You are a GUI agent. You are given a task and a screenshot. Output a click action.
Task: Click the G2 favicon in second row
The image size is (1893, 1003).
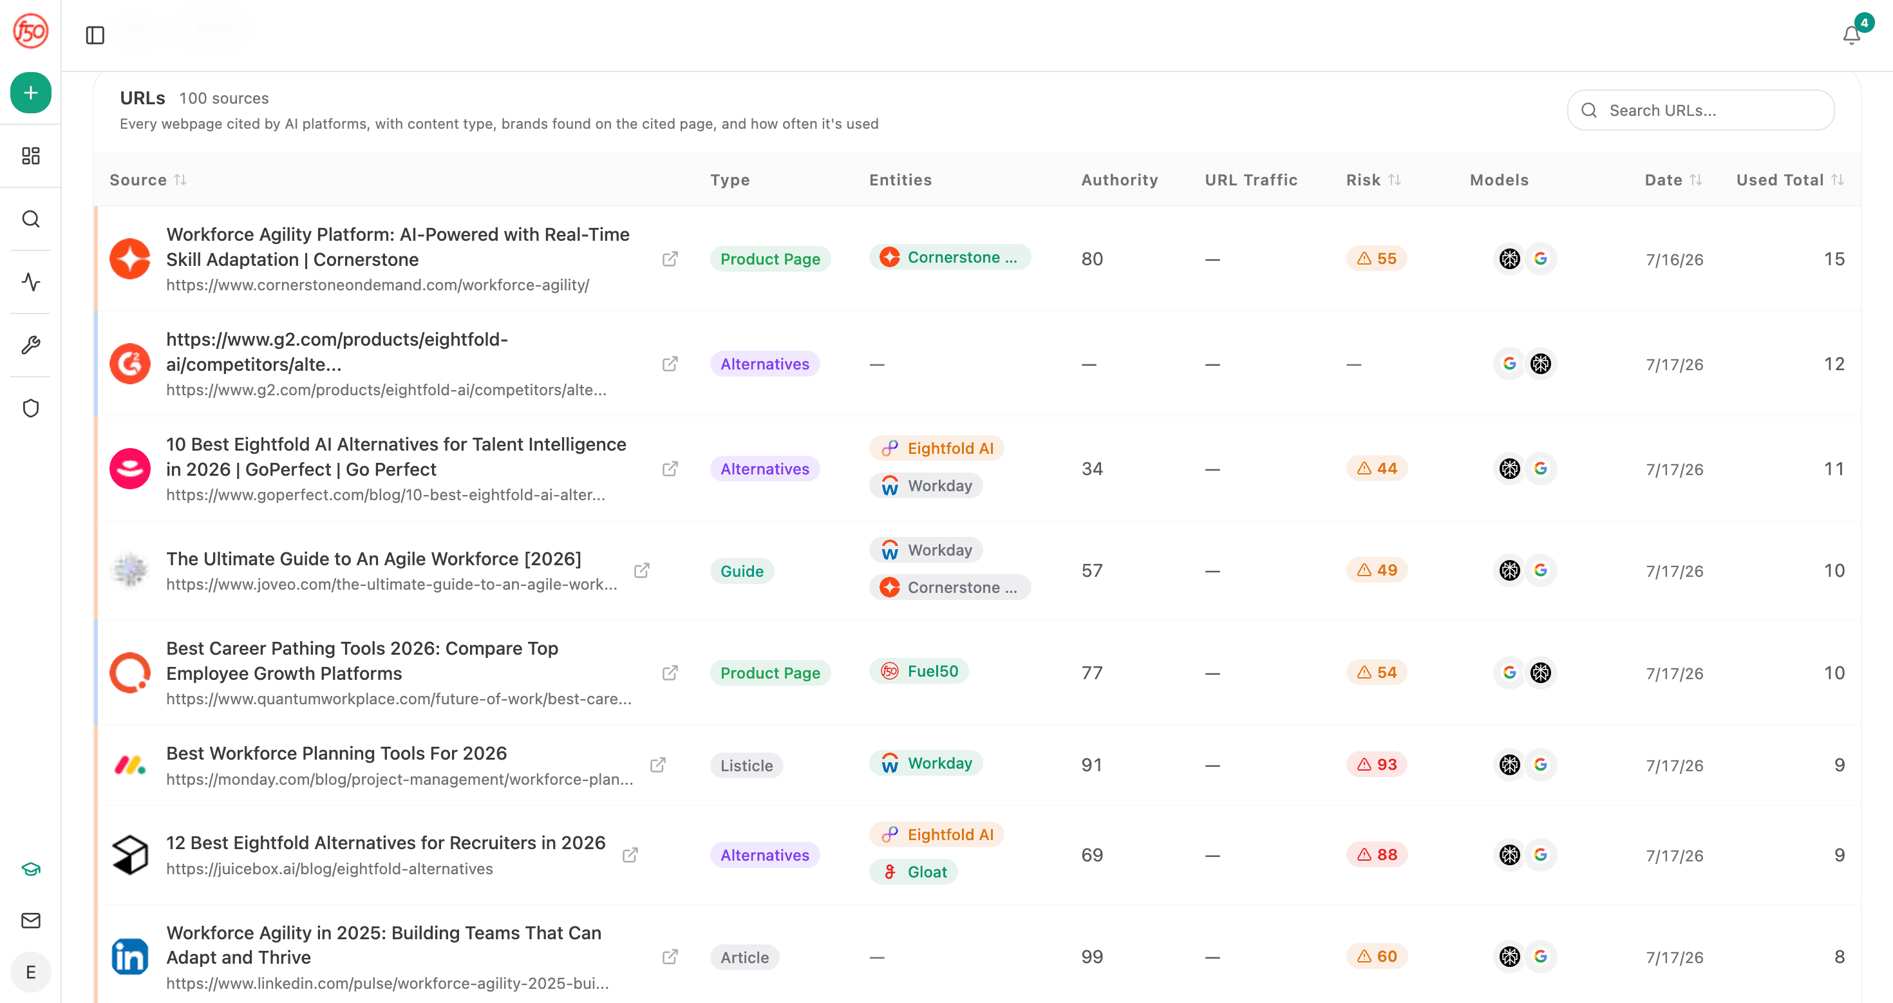[x=130, y=364]
